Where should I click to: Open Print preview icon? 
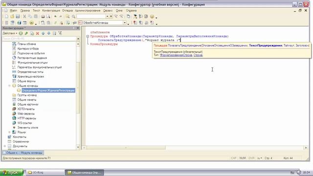tap(48, 17)
